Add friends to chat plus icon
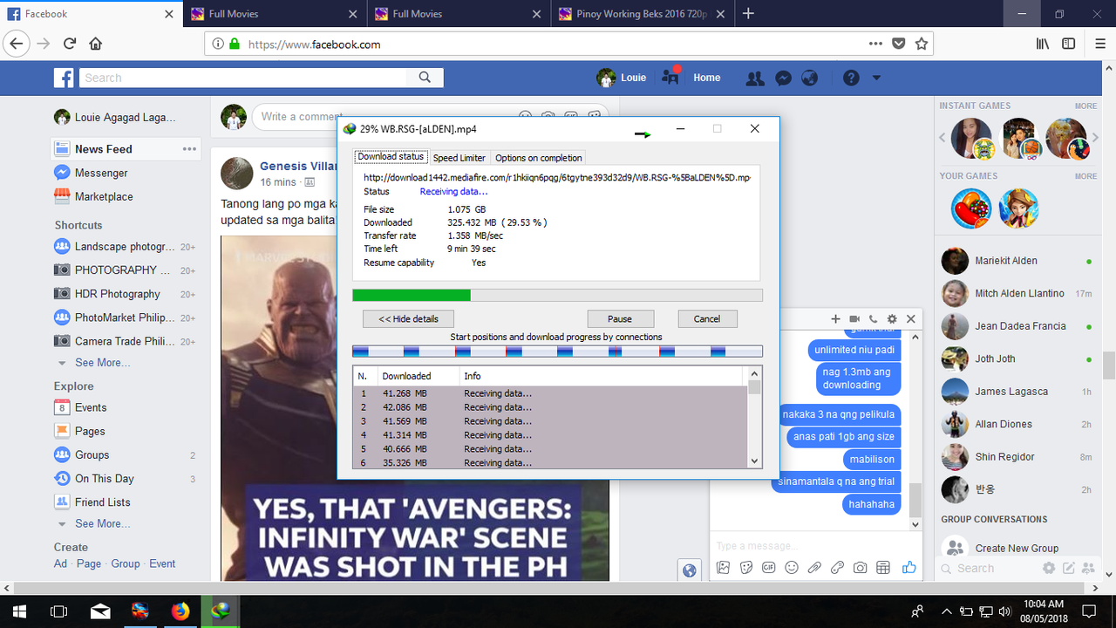 point(835,319)
